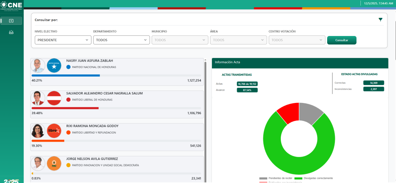Click the Partido Liberal red-white flag logo
This screenshot has width=396, height=183.
(x=54, y=98)
